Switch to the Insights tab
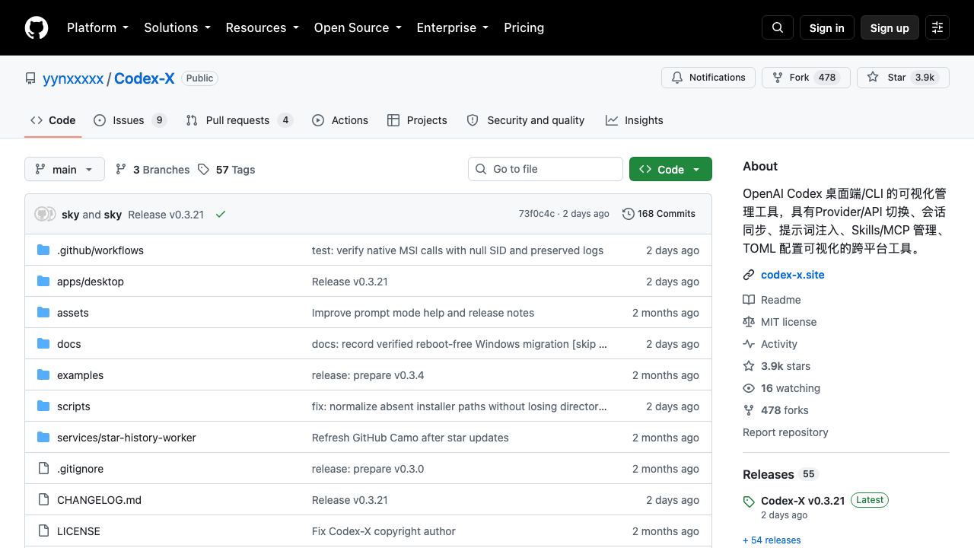Viewport: 974px width, 548px height. [x=634, y=120]
